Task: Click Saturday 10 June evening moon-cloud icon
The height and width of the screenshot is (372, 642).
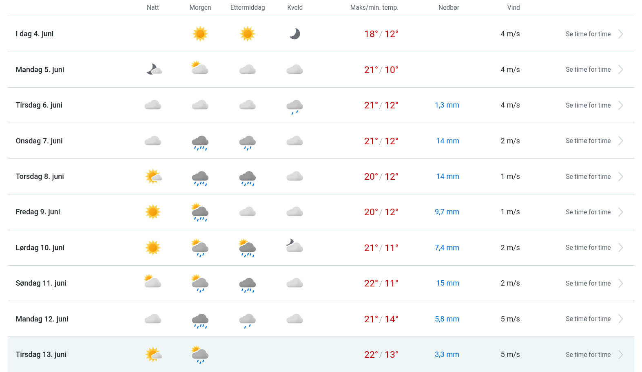Action: pyautogui.click(x=294, y=246)
